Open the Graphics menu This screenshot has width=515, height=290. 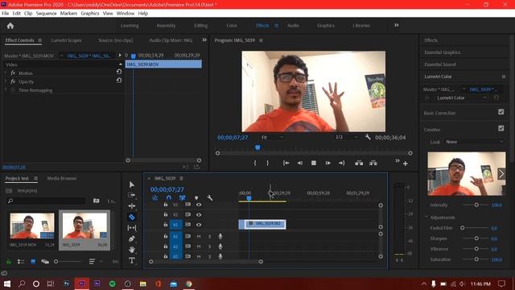(x=89, y=13)
